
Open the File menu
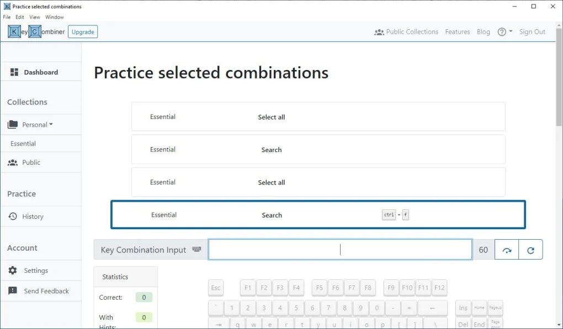tap(7, 17)
